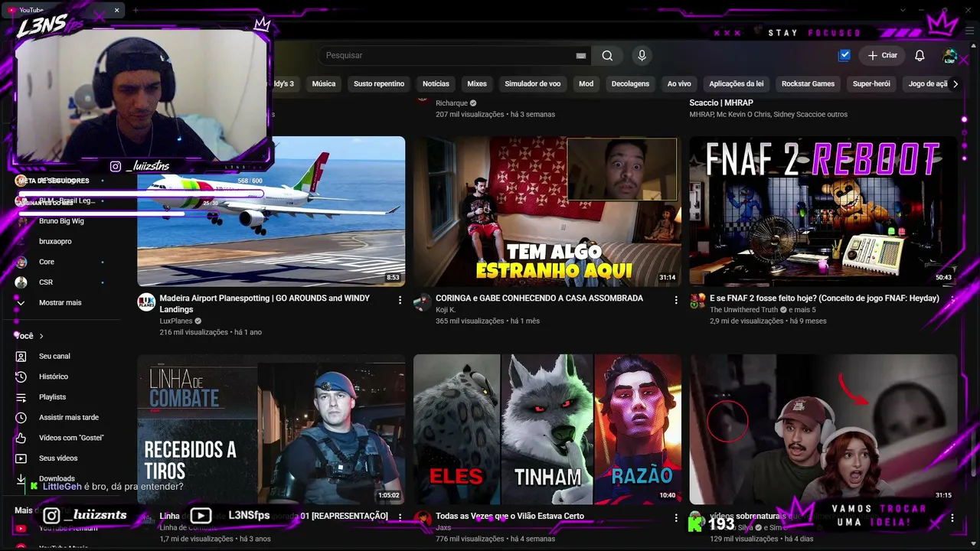The height and width of the screenshot is (551, 980).
Task: Play the FNAF 2 REBOOT thumbnail
Action: pos(823,211)
